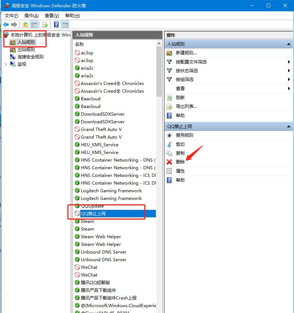Click the copy icon beside 复制
This screenshot has height=313, width=294.
coord(169,153)
